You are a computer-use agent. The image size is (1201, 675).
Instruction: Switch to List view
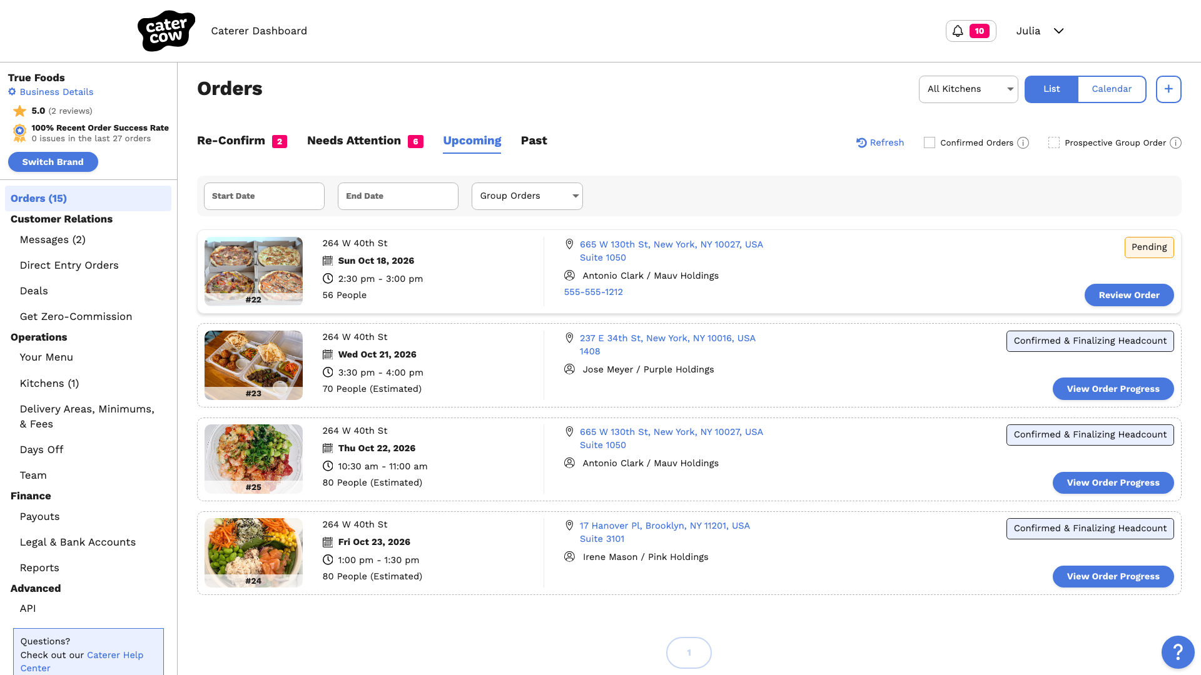click(1052, 89)
